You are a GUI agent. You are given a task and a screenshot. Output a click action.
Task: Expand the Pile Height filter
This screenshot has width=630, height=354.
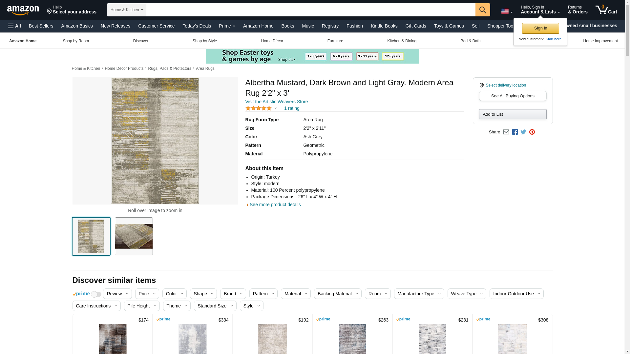[x=142, y=306]
